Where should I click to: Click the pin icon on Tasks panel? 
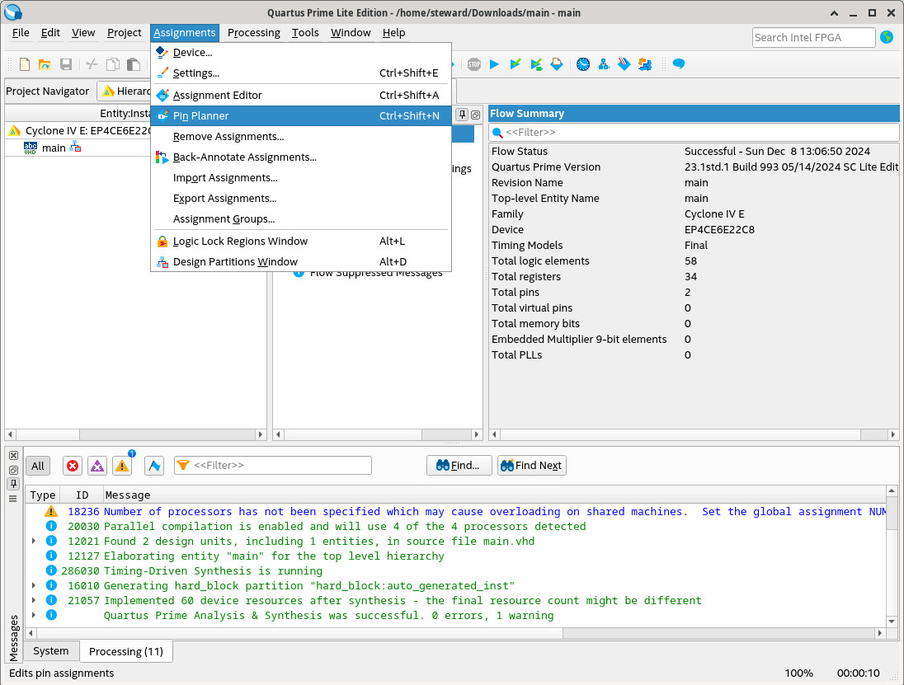tap(462, 115)
